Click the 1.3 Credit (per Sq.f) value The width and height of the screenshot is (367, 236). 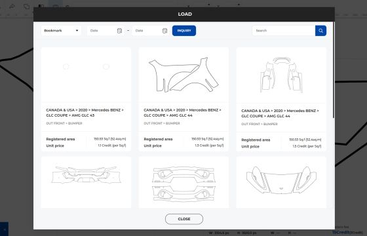[209, 146]
